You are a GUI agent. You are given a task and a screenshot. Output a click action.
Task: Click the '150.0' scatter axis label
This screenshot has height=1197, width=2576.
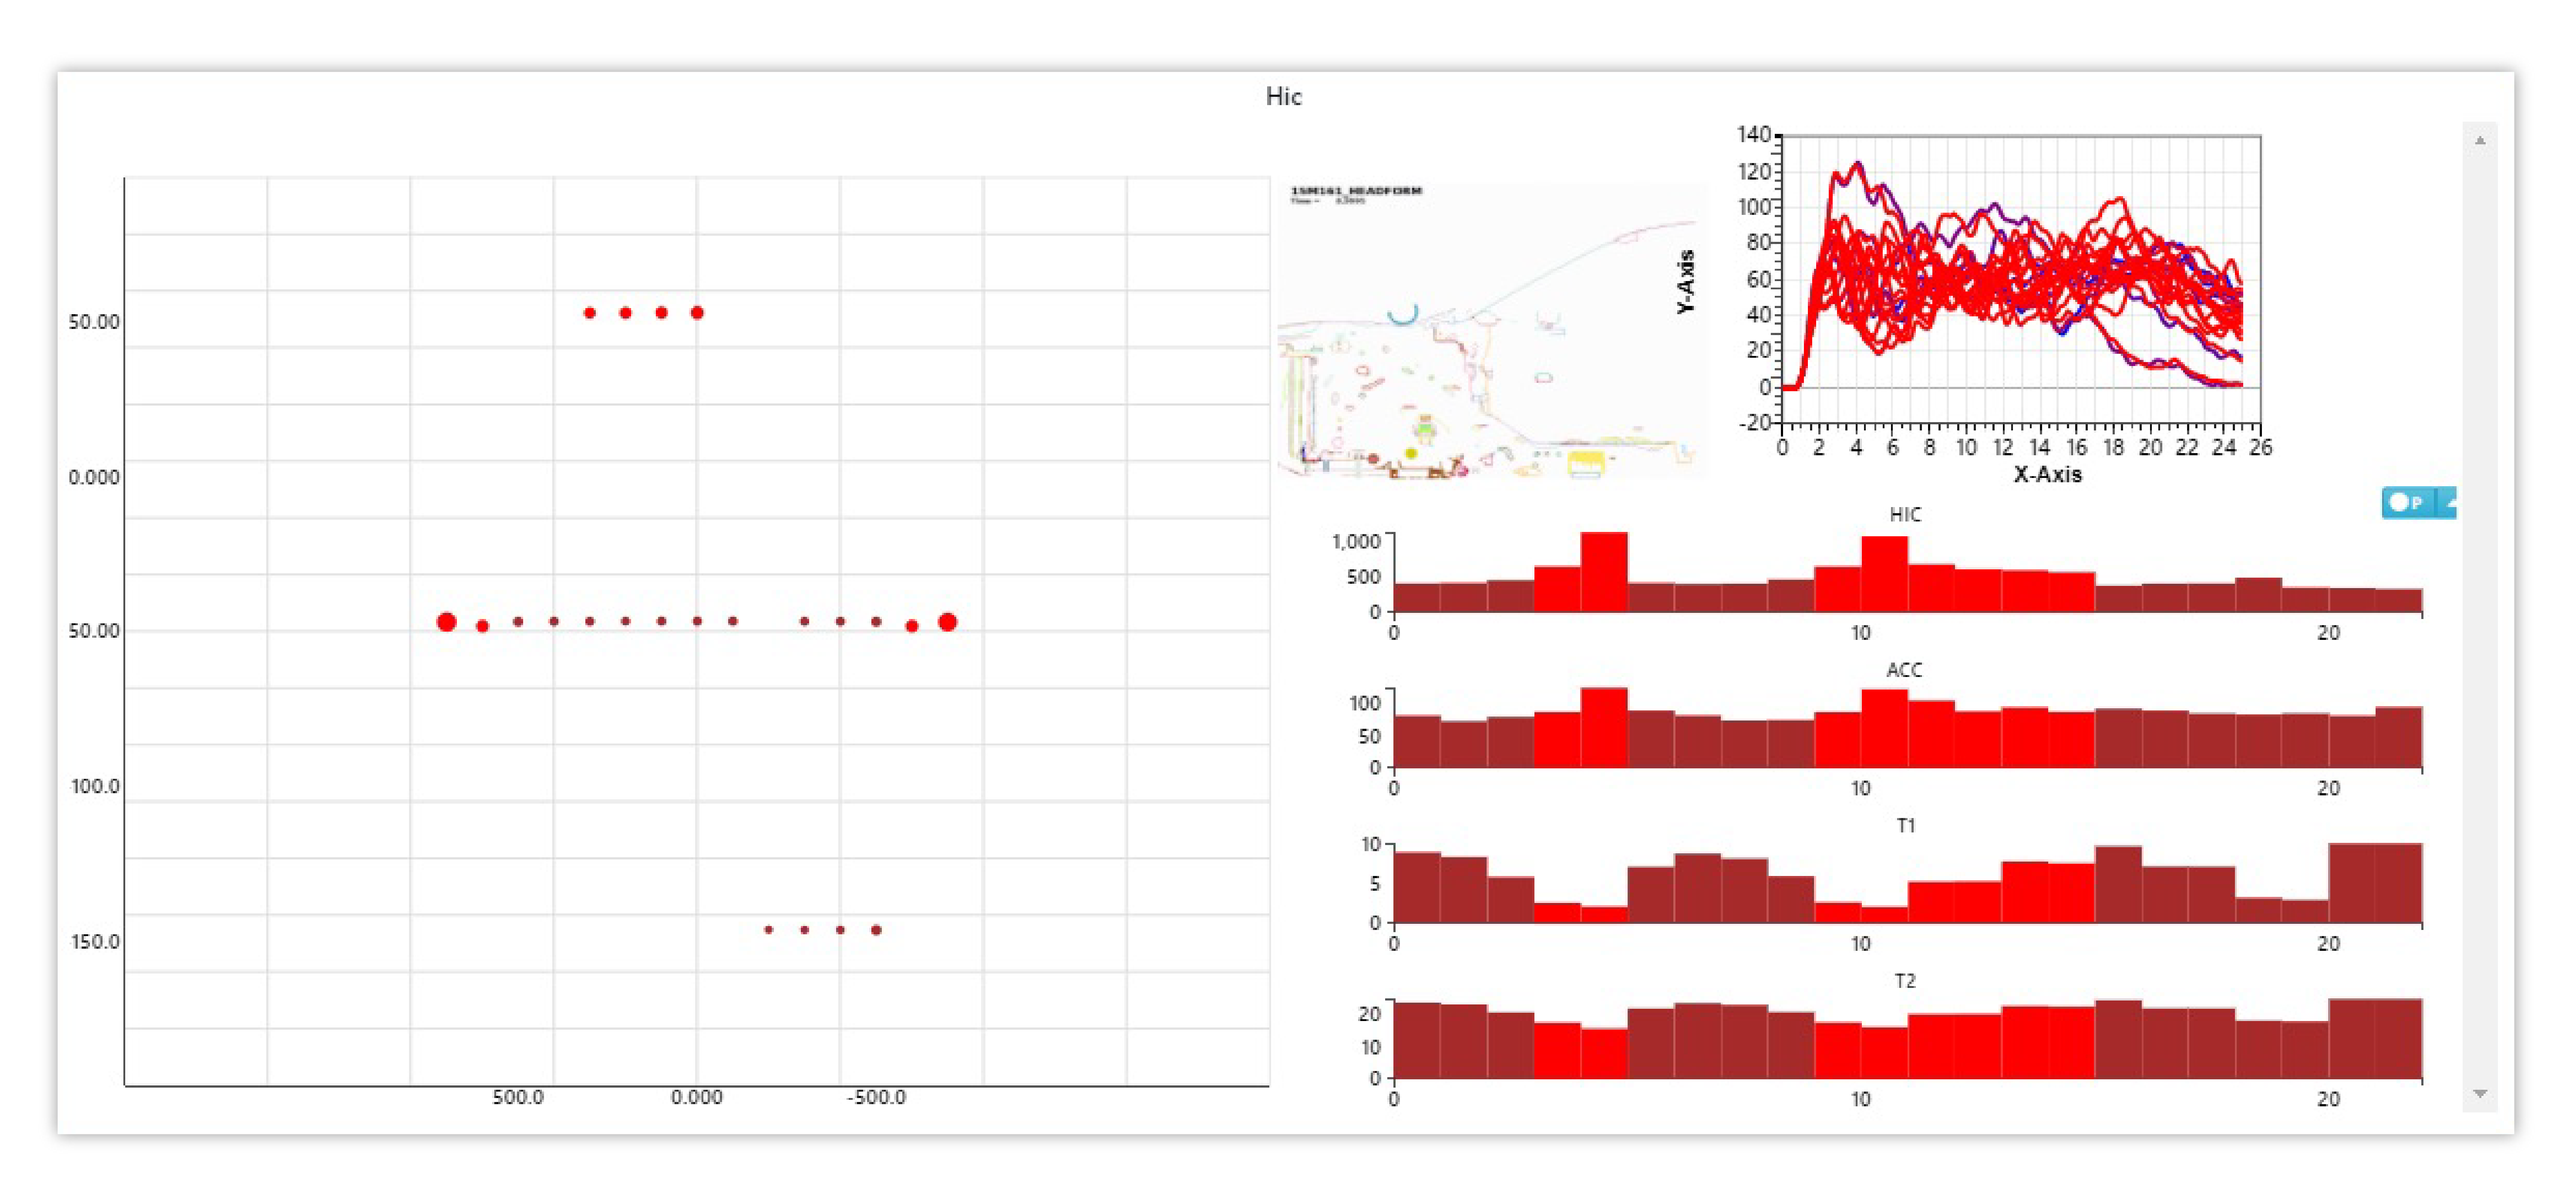click(95, 942)
